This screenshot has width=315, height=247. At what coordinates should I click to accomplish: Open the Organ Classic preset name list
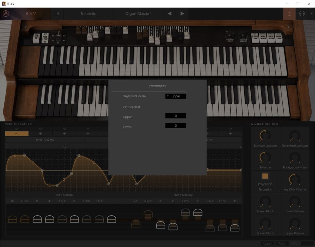click(138, 14)
